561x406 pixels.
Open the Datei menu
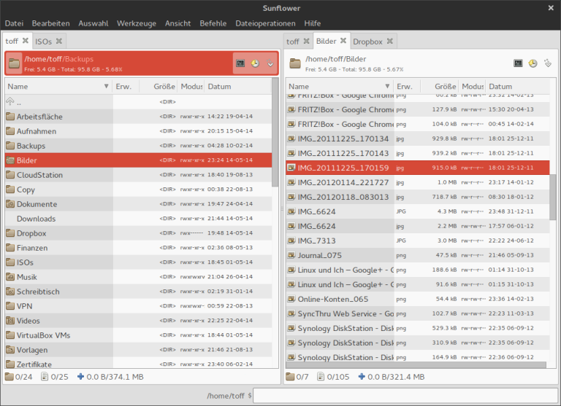pyautogui.click(x=15, y=23)
